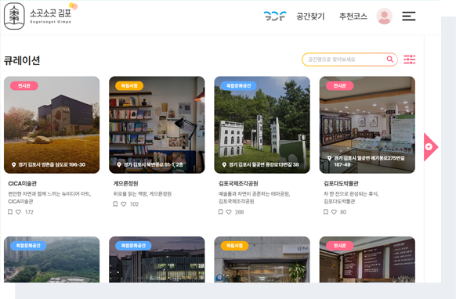The image size is (456, 299).
Task: Open the CICA미술관 title link
Action: (x=23, y=183)
